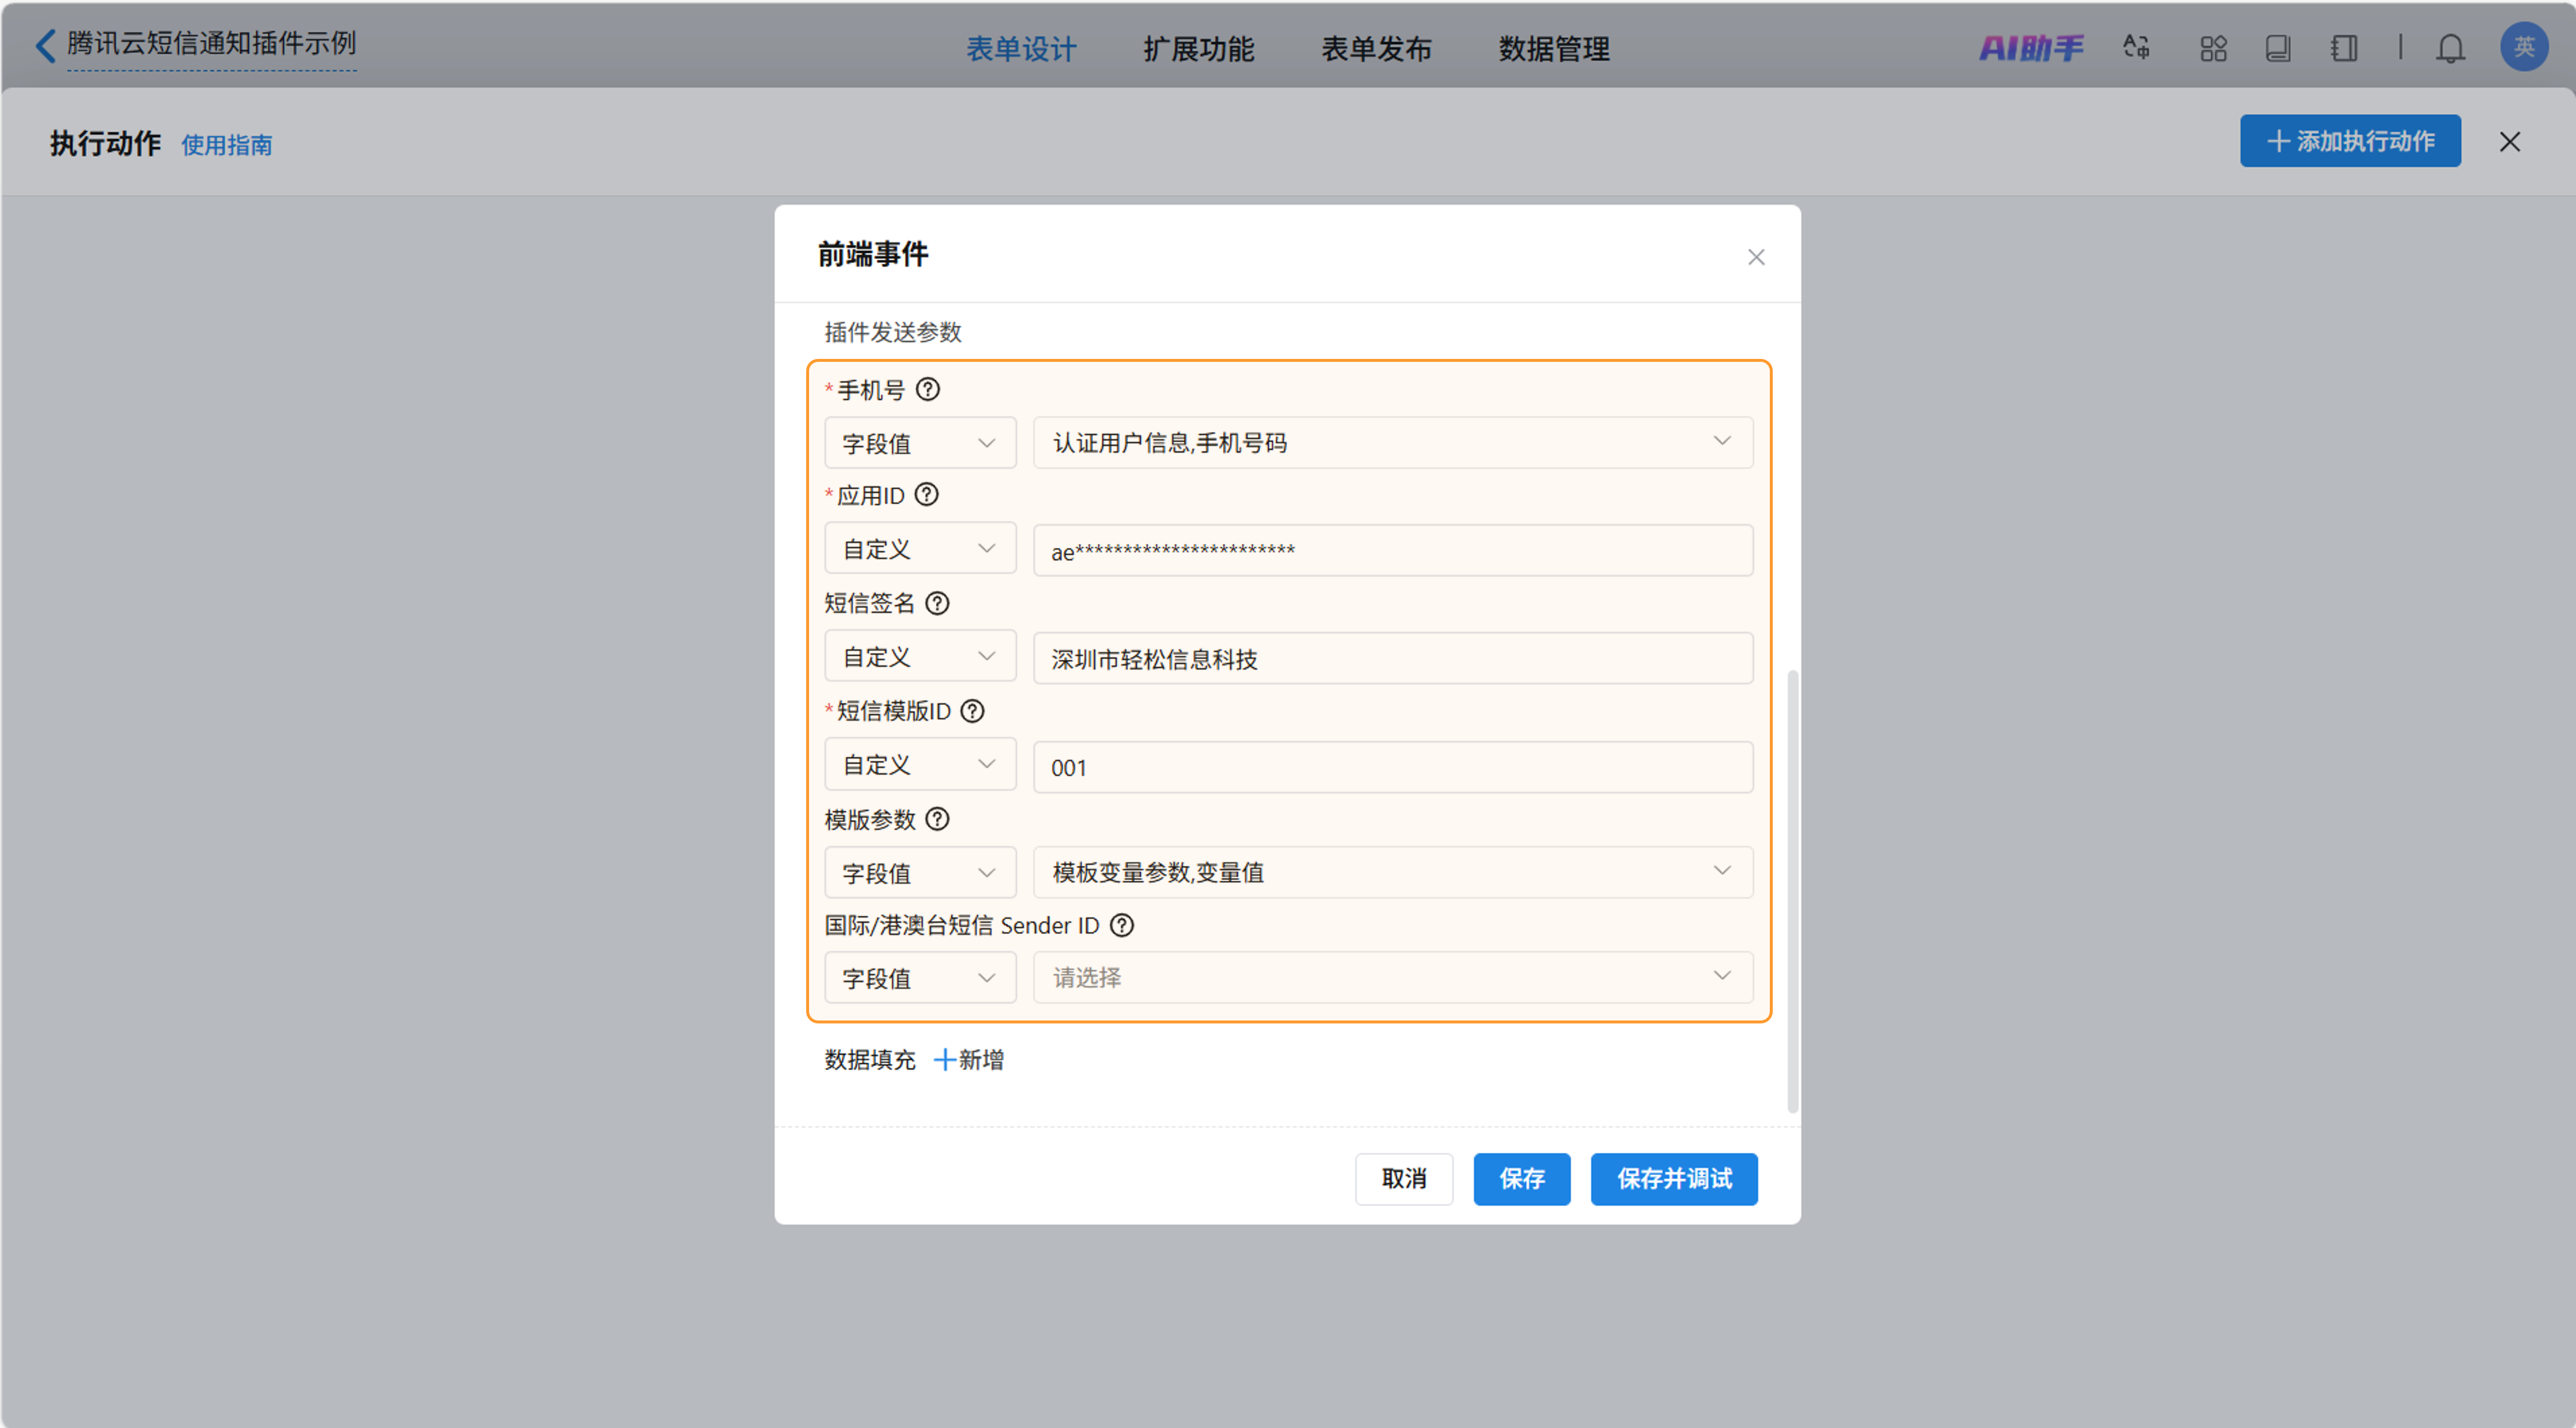Click help icon next to Sender ID

[1121, 925]
